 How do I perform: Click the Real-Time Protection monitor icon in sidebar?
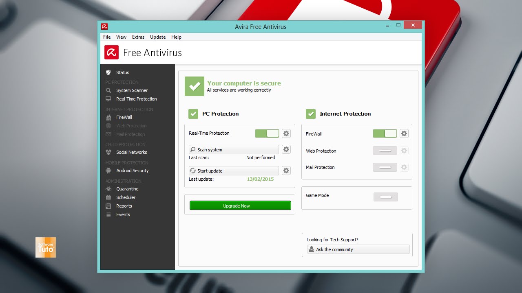108,99
